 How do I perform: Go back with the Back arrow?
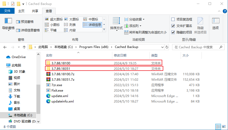(5, 47)
